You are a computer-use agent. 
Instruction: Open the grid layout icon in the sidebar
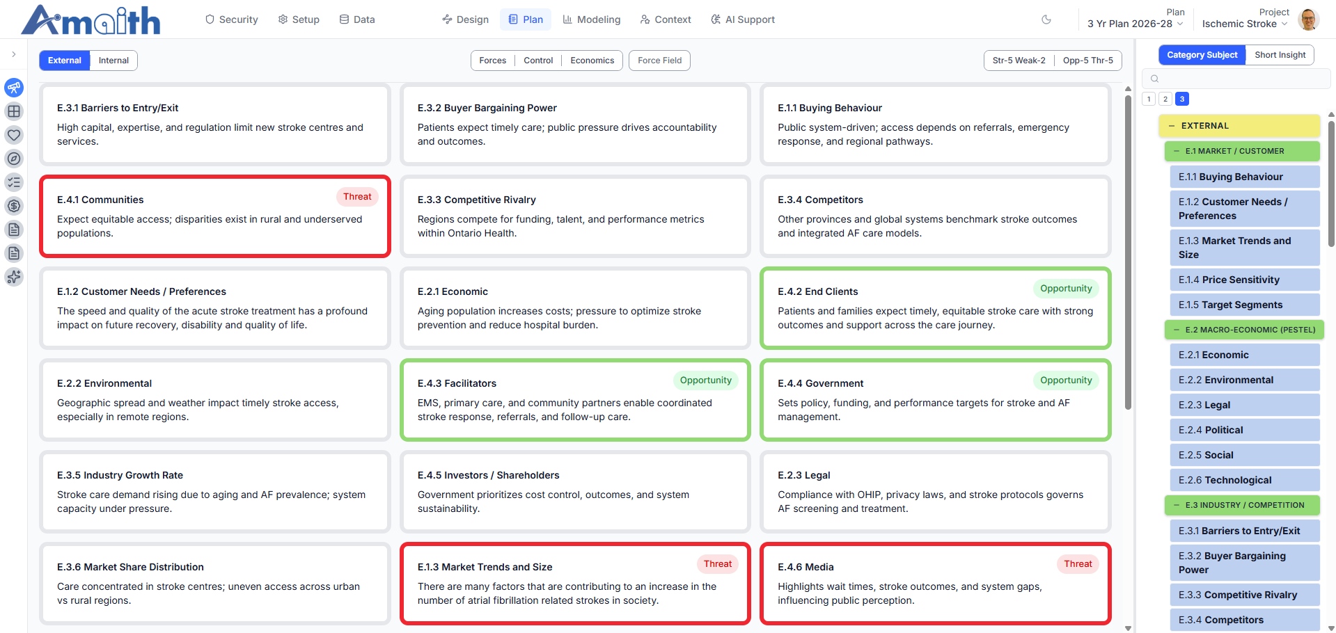14,111
